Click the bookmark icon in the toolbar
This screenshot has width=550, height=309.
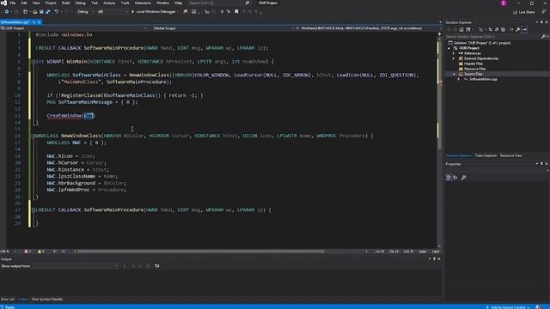click(x=236, y=11)
